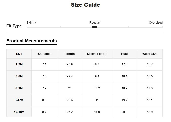This screenshot has height=122, width=171.
Task: Click the Waist Size column header
Action: pyautogui.click(x=150, y=54)
